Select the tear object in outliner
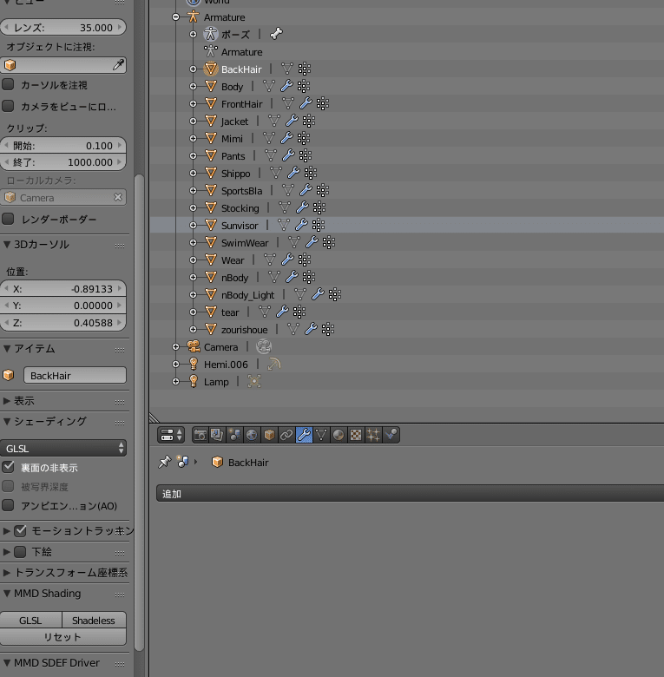 [x=230, y=312]
